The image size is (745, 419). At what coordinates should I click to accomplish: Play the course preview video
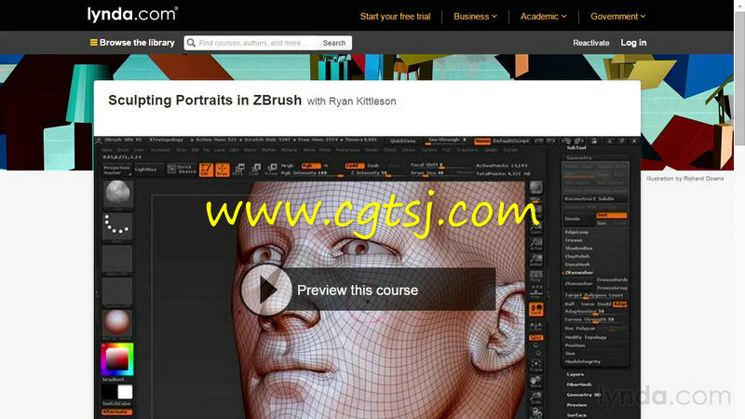coord(266,290)
